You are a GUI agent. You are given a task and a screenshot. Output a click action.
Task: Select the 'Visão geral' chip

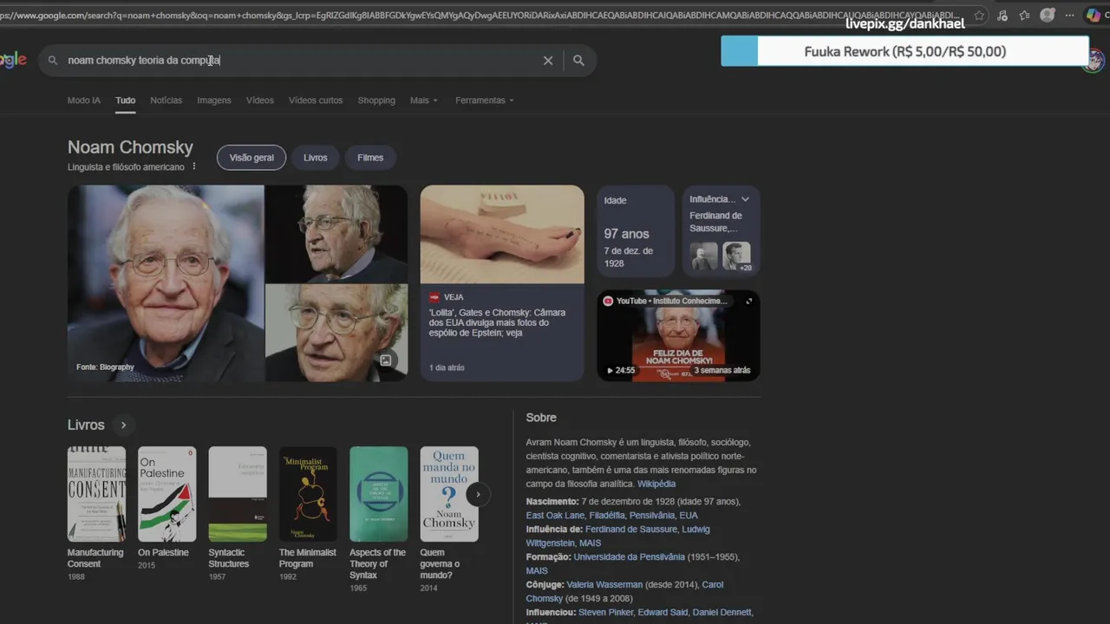point(251,158)
